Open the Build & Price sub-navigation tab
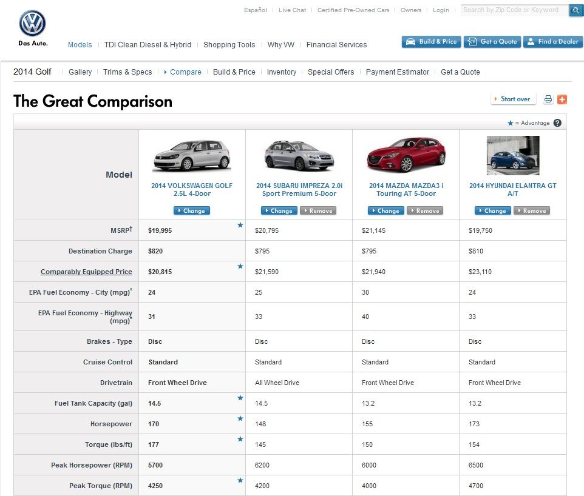The width and height of the screenshot is (584, 496). [x=234, y=72]
